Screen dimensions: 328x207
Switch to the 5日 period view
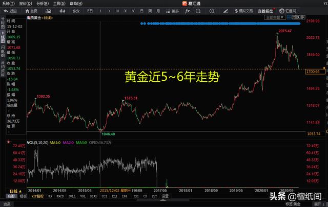coord(90,11)
